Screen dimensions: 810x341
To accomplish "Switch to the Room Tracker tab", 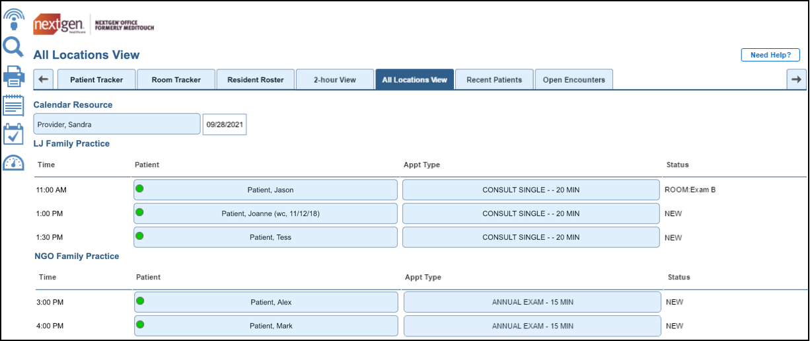I will (x=176, y=79).
